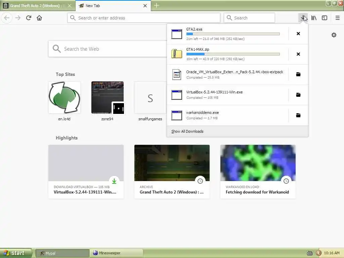The image size is (344, 258).
Task: Reload the current page
Action: click(29, 18)
